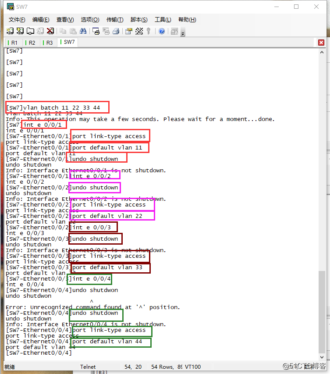Switch to the R2 session tab

click(x=31, y=43)
